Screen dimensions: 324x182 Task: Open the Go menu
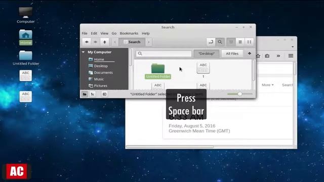[114, 33]
